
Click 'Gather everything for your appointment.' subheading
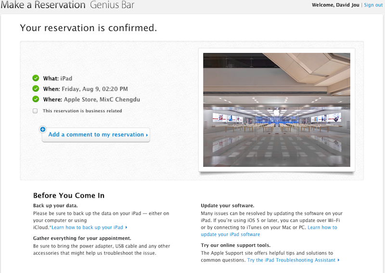[82, 238]
